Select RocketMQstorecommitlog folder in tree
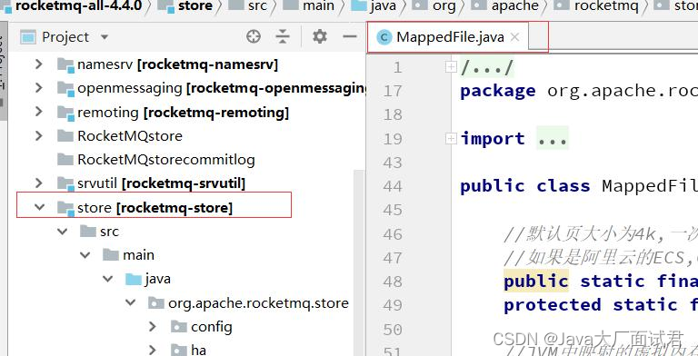 tap(166, 159)
